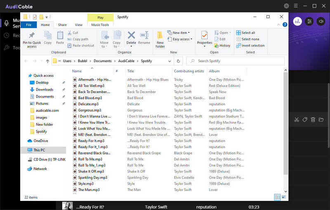
Task: Sort by Contributing artists column
Action: [x=189, y=71]
